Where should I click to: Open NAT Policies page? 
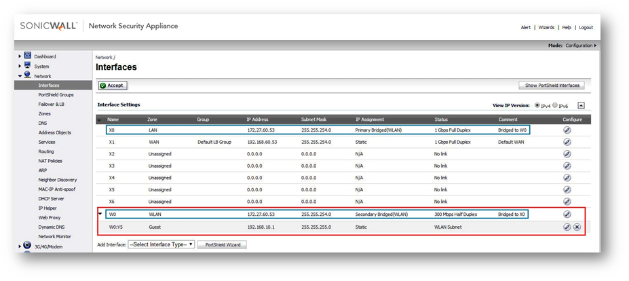(x=50, y=161)
